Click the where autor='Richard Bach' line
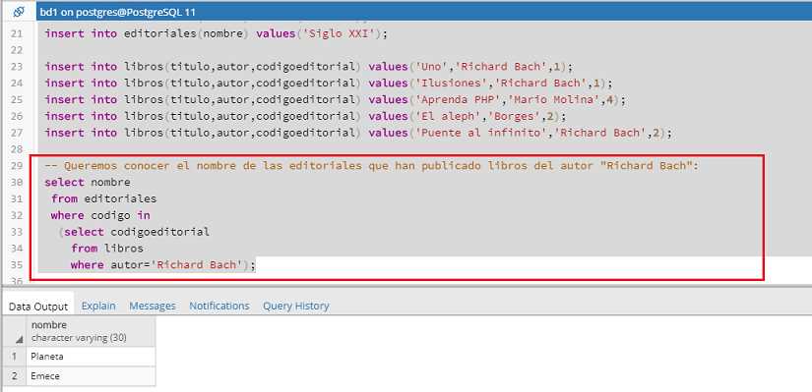 pyautogui.click(x=163, y=265)
